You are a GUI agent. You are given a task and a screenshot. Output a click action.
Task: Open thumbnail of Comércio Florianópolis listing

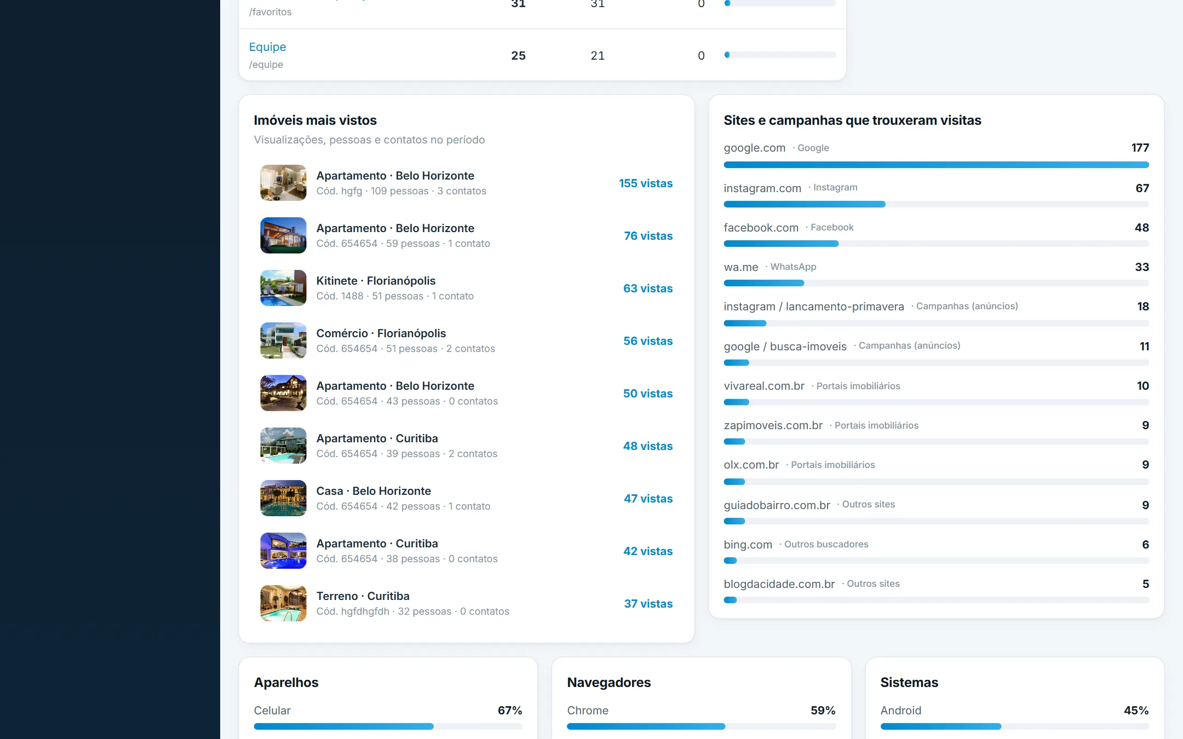click(x=283, y=340)
